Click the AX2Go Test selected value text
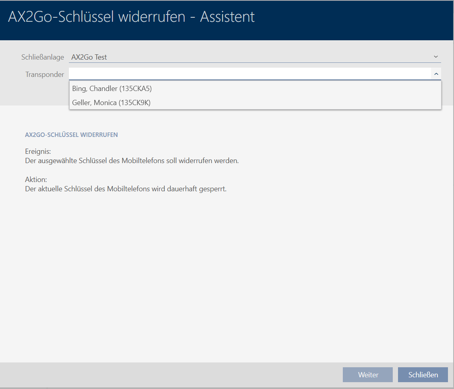Screen dimensions: 454x389 pos(89,57)
